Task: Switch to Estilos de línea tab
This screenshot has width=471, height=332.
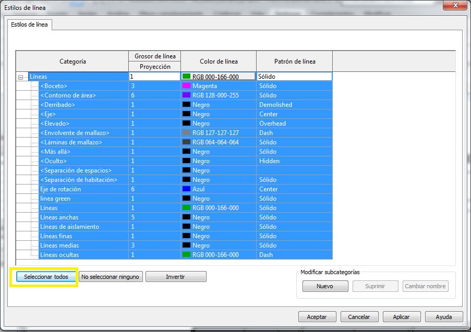Action: pos(30,24)
